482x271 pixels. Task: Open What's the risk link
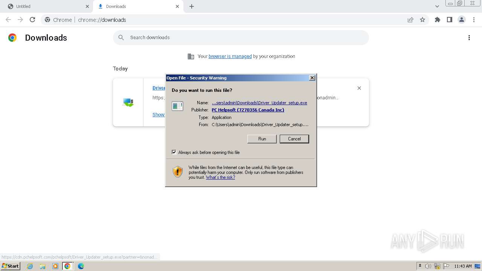pos(220,177)
